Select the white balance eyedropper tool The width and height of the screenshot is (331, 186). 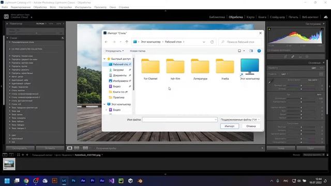270,82
